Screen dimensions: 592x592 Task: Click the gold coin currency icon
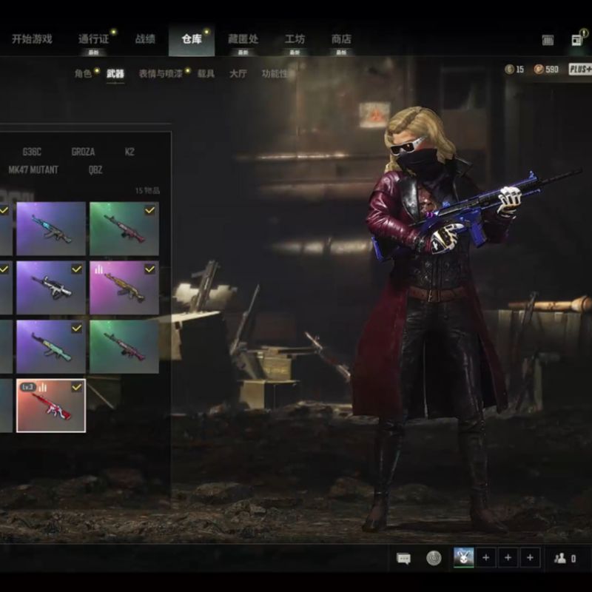509,69
